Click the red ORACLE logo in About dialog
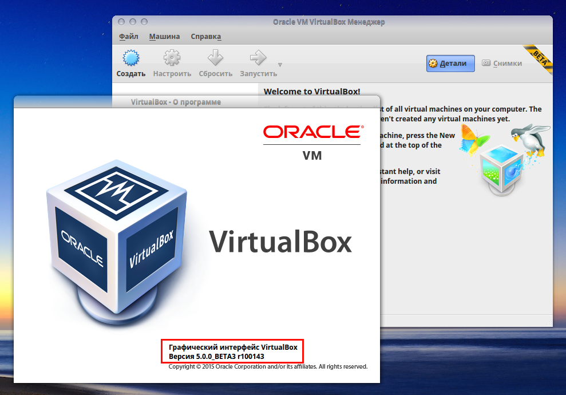This screenshot has width=566, height=395. tap(313, 132)
